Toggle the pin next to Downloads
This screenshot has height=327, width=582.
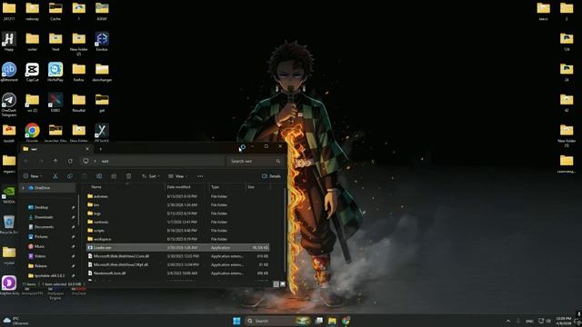pyautogui.click(x=73, y=217)
